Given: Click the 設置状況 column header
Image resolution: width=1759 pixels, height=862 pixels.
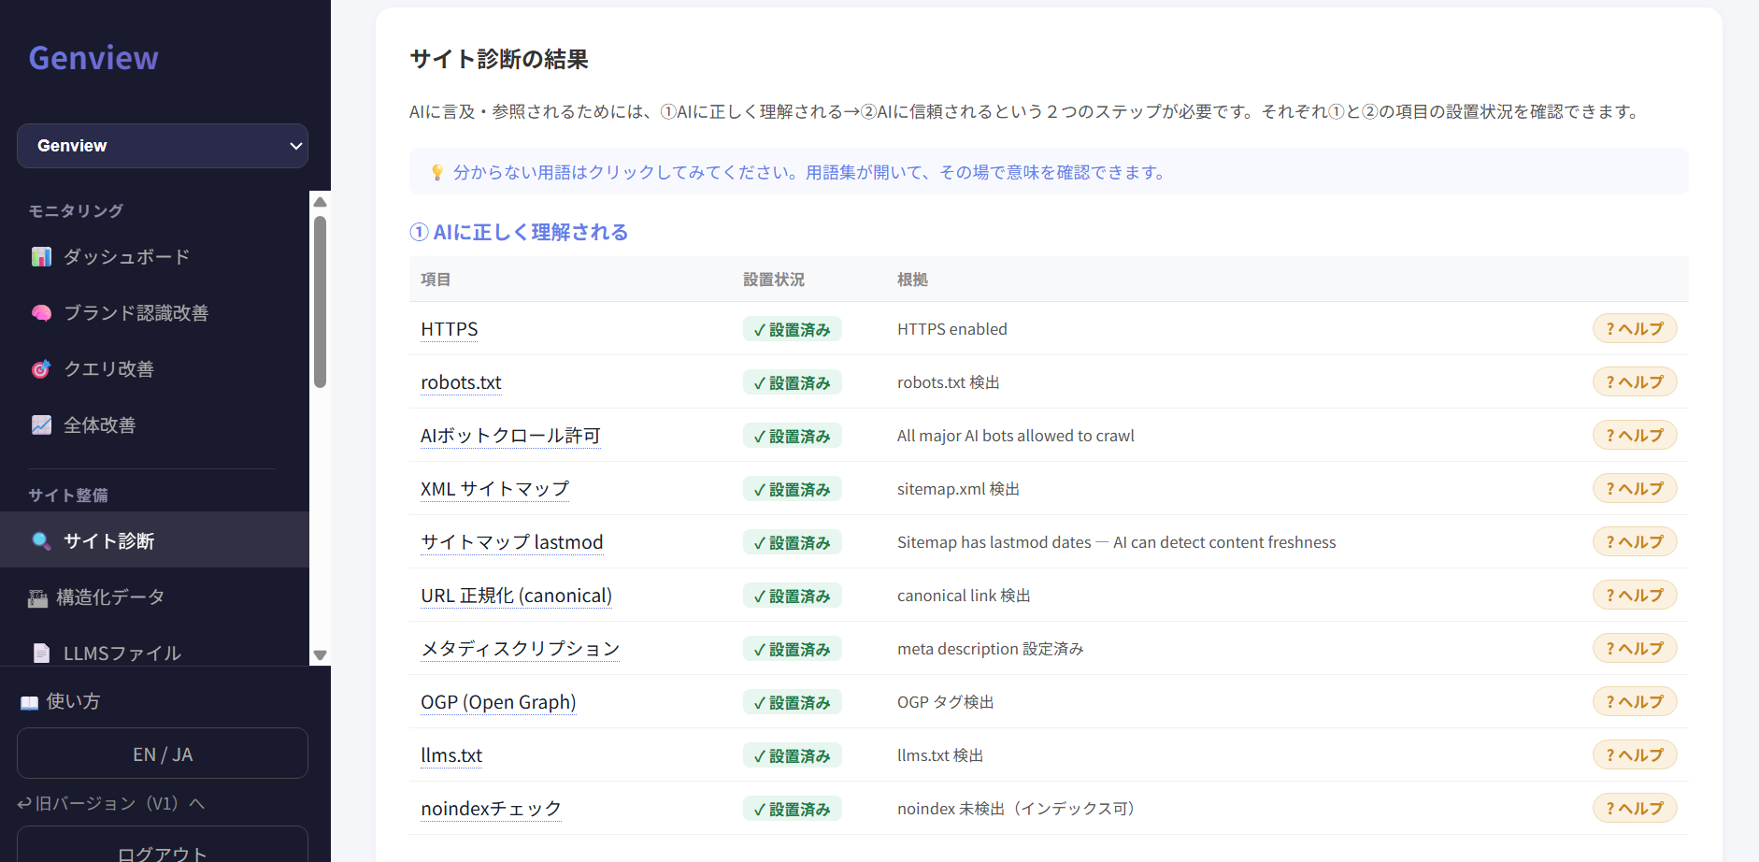Looking at the screenshot, I should coord(774,280).
